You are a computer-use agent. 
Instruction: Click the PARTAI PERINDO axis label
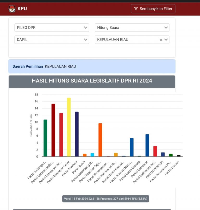coord(155,170)
